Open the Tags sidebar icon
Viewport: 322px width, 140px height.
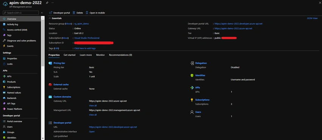pos(4,35)
